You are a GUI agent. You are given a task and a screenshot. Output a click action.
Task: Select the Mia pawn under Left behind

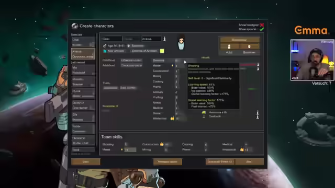[83, 70]
